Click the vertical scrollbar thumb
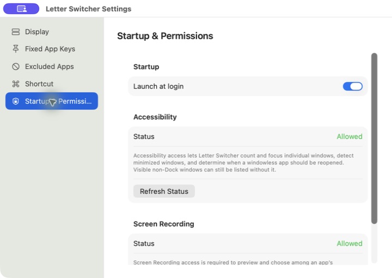The image size is (392, 278). pos(374,138)
